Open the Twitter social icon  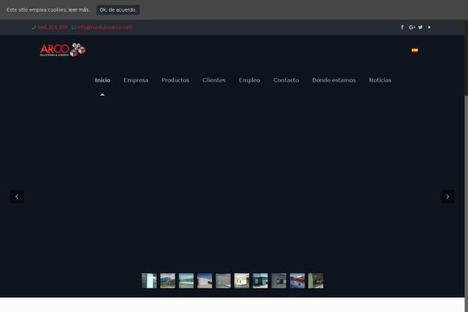pyautogui.click(x=420, y=27)
